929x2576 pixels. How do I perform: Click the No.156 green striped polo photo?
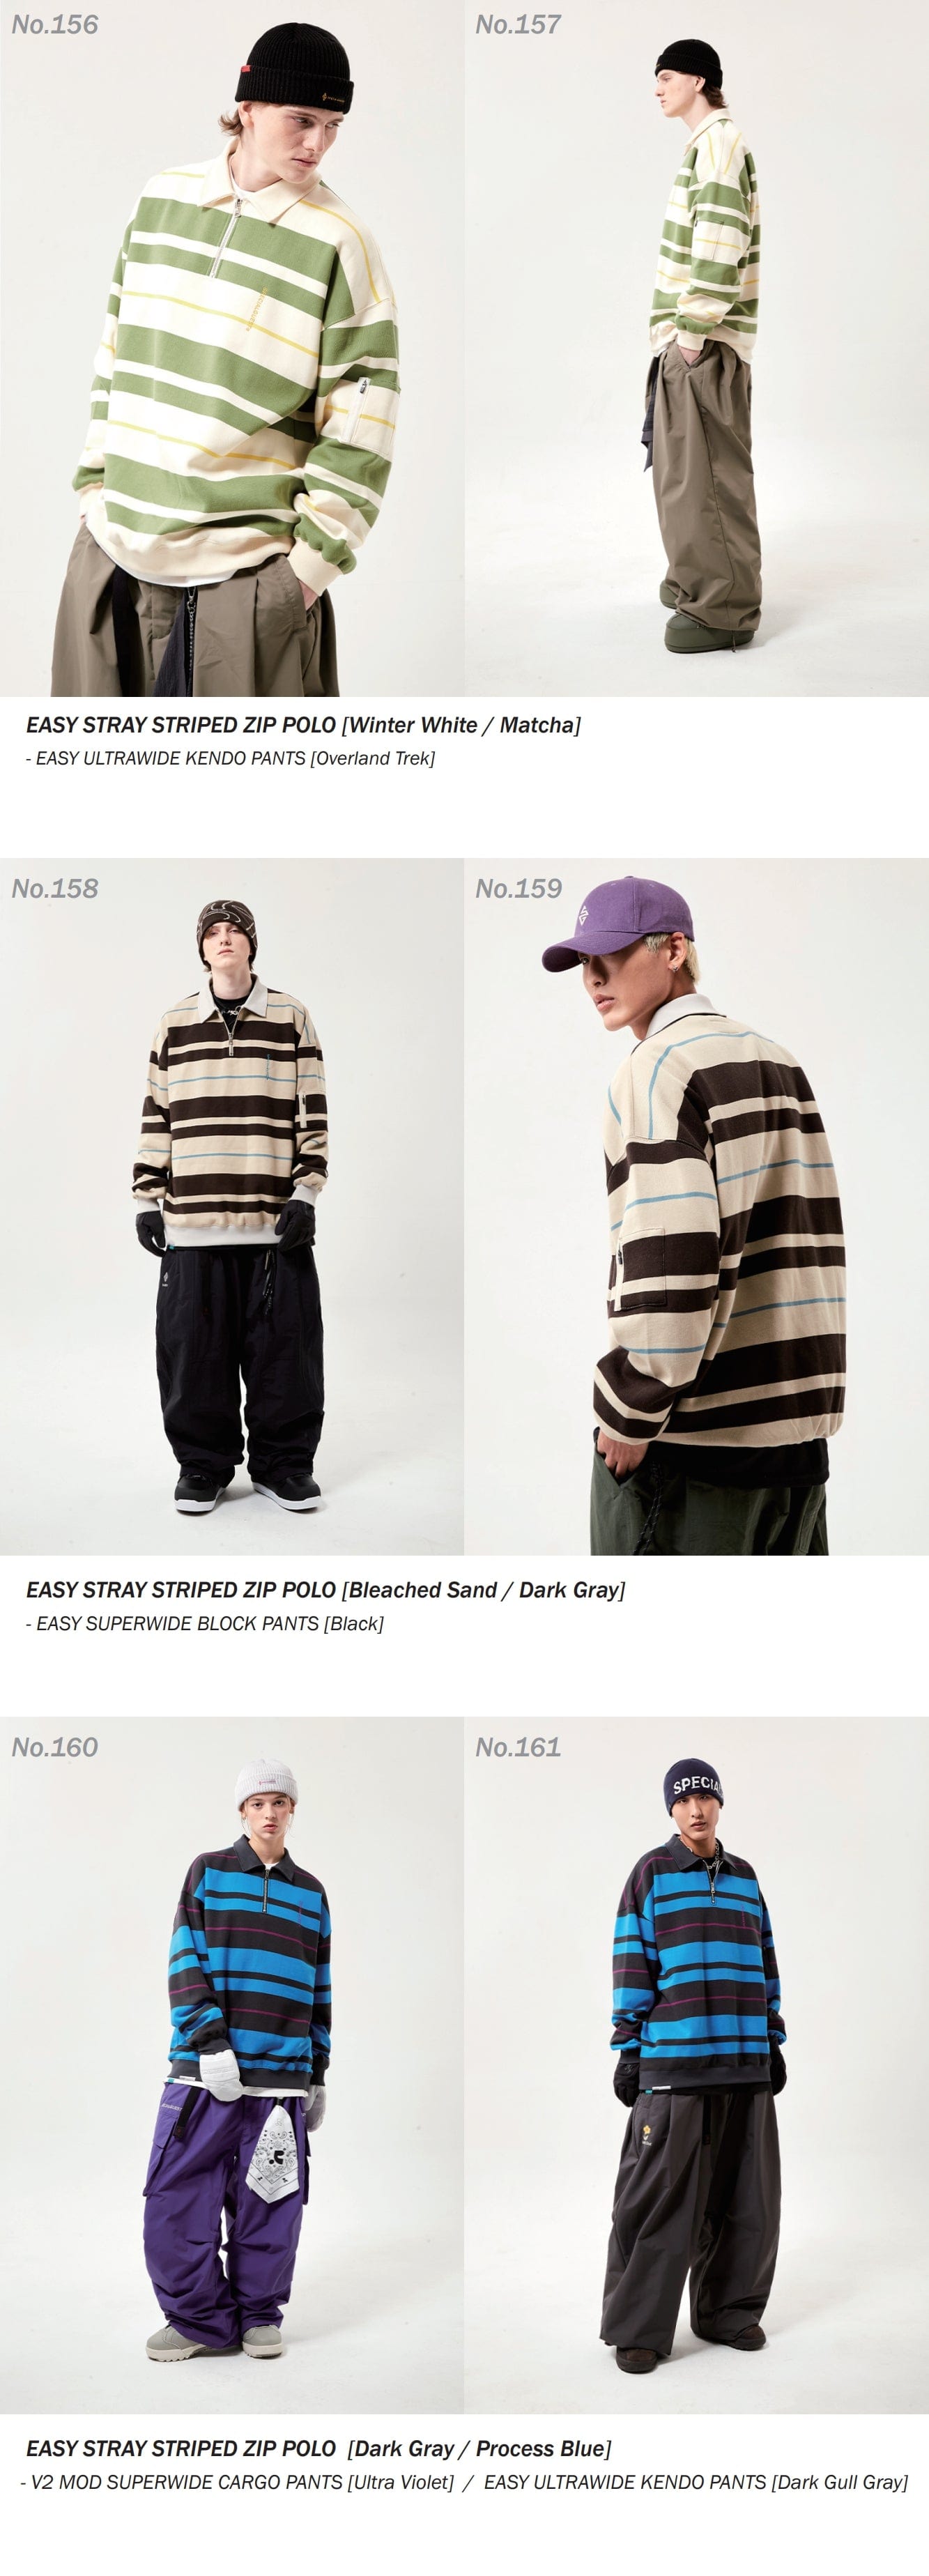232,348
